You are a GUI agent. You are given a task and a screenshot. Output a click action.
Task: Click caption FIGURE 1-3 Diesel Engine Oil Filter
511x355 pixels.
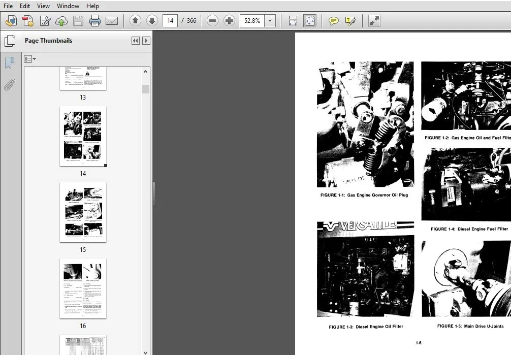[x=366, y=327]
